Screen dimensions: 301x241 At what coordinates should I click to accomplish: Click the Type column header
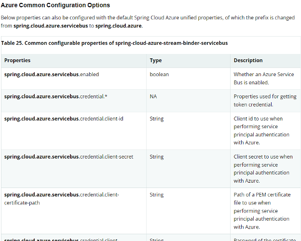tap(156, 60)
